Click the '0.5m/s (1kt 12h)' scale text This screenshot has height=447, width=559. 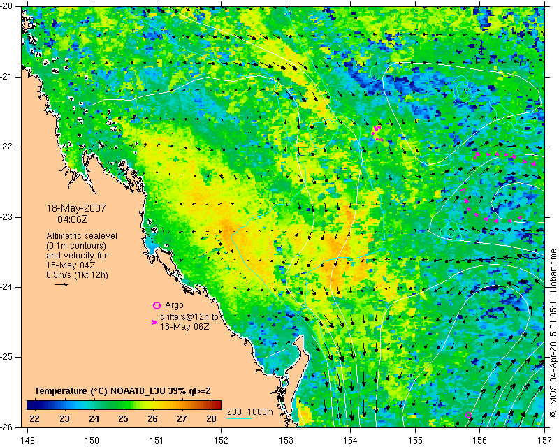tap(78, 275)
